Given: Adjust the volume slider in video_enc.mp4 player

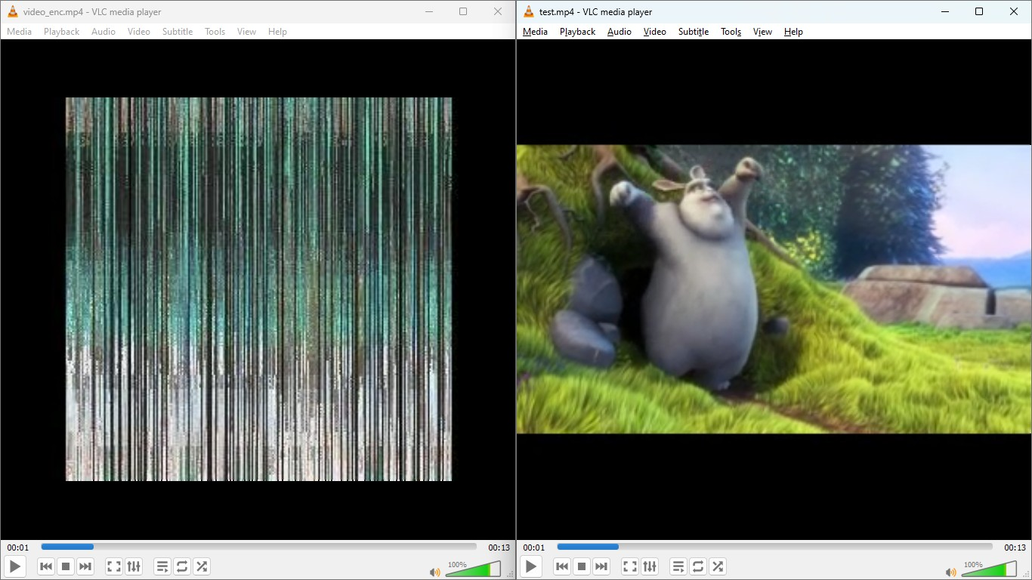Looking at the screenshot, I should (x=473, y=569).
